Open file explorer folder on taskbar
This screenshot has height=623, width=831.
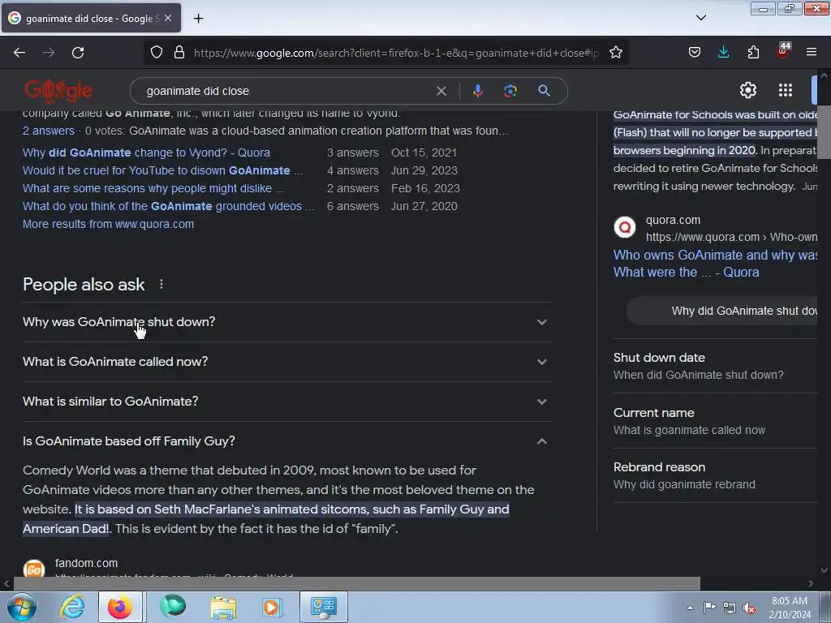point(223,607)
